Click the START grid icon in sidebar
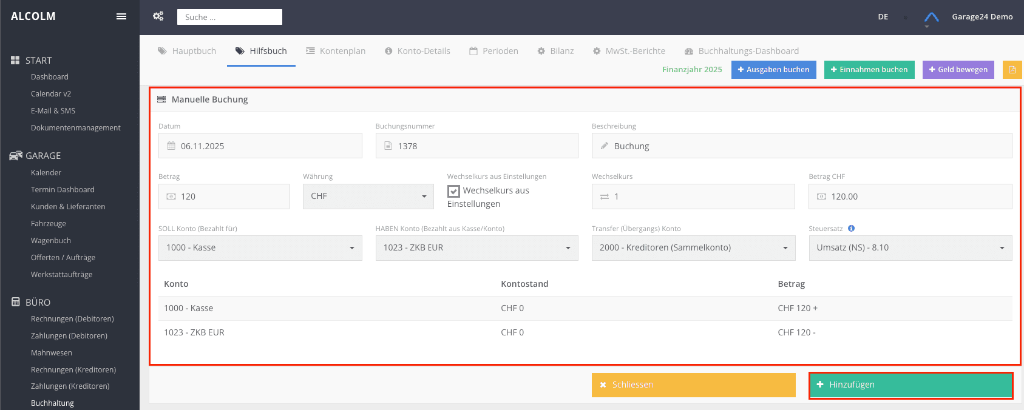The image size is (1024, 410). pyautogui.click(x=15, y=61)
